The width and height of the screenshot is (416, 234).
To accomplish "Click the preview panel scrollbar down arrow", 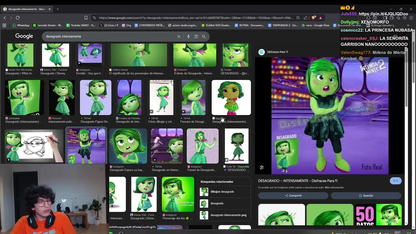I will [x=407, y=224].
